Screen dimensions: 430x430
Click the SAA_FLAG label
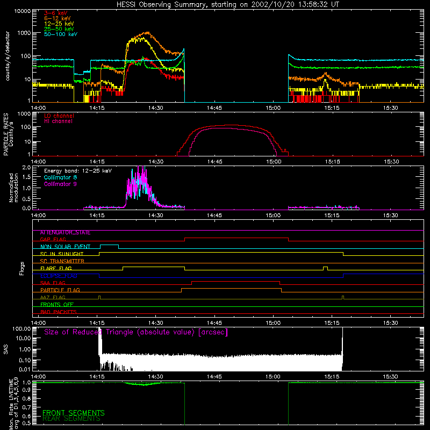53,283
